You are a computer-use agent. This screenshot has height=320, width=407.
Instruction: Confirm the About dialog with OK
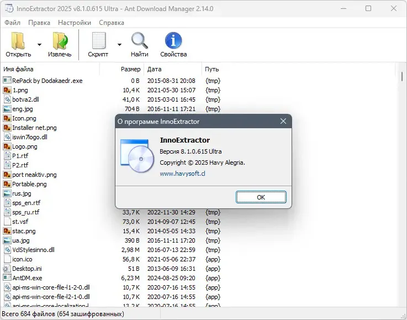tap(261, 197)
